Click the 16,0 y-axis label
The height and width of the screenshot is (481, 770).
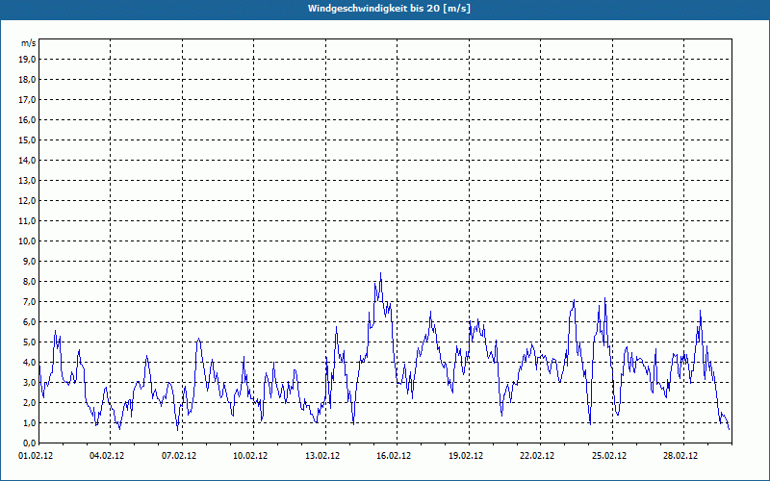coord(27,119)
